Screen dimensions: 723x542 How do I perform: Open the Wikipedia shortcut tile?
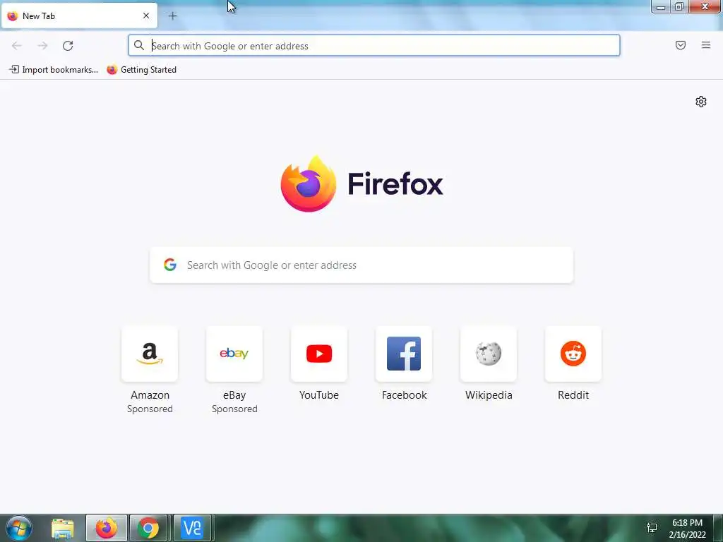click(x=489, y=354)
